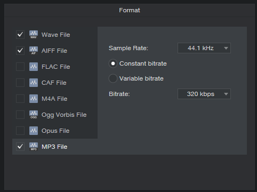Screen dimensions: 257x192
Task: Enable the Opus File checkbox
Action: (x=20, y=131)
